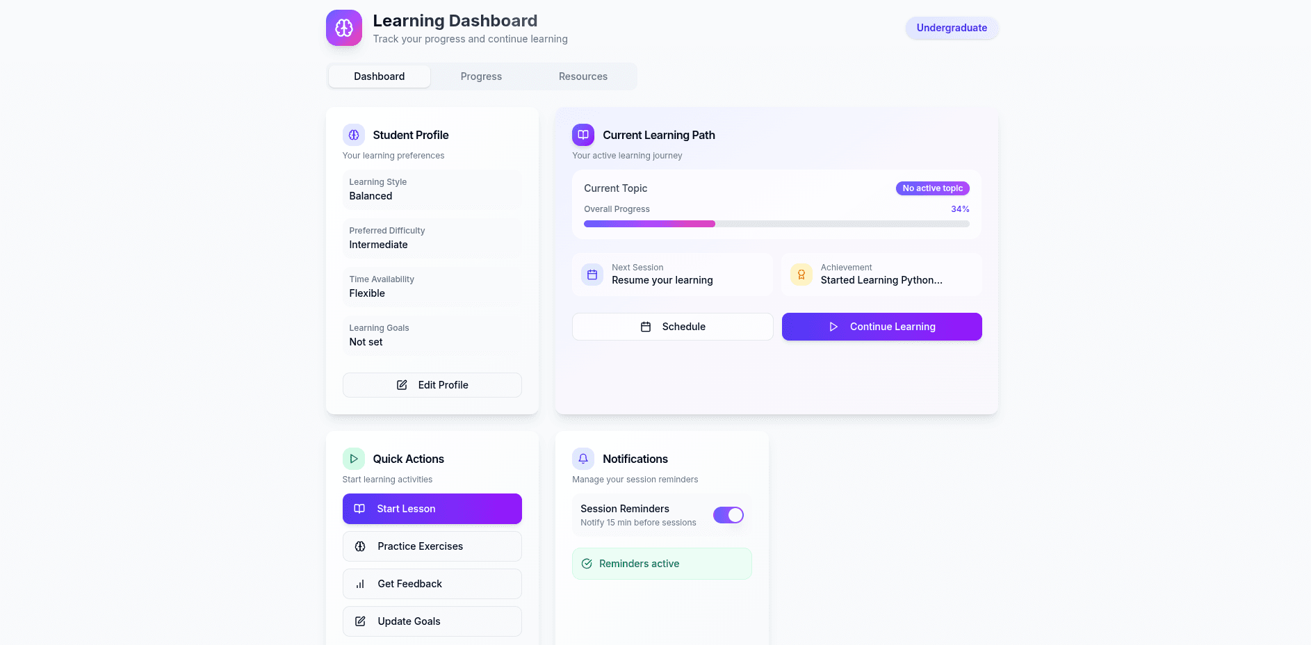Enable Session Reminders toggle

tap(728, 515)
